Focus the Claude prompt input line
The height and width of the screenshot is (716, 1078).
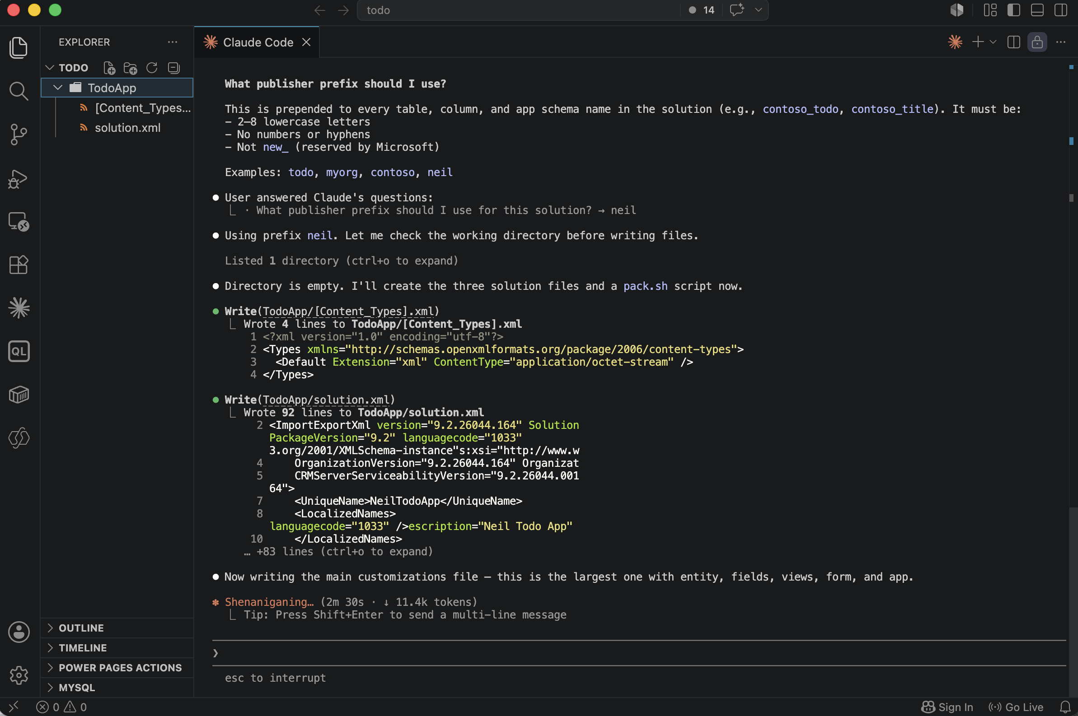click(x=640, y=653)
